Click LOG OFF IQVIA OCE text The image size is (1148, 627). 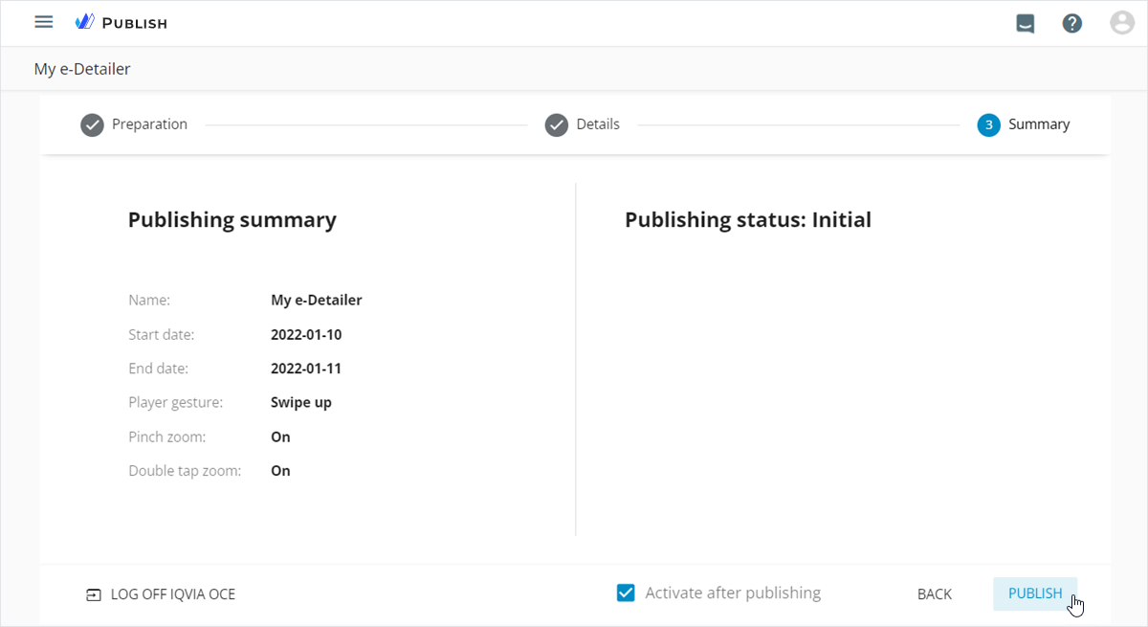point(172,594)
